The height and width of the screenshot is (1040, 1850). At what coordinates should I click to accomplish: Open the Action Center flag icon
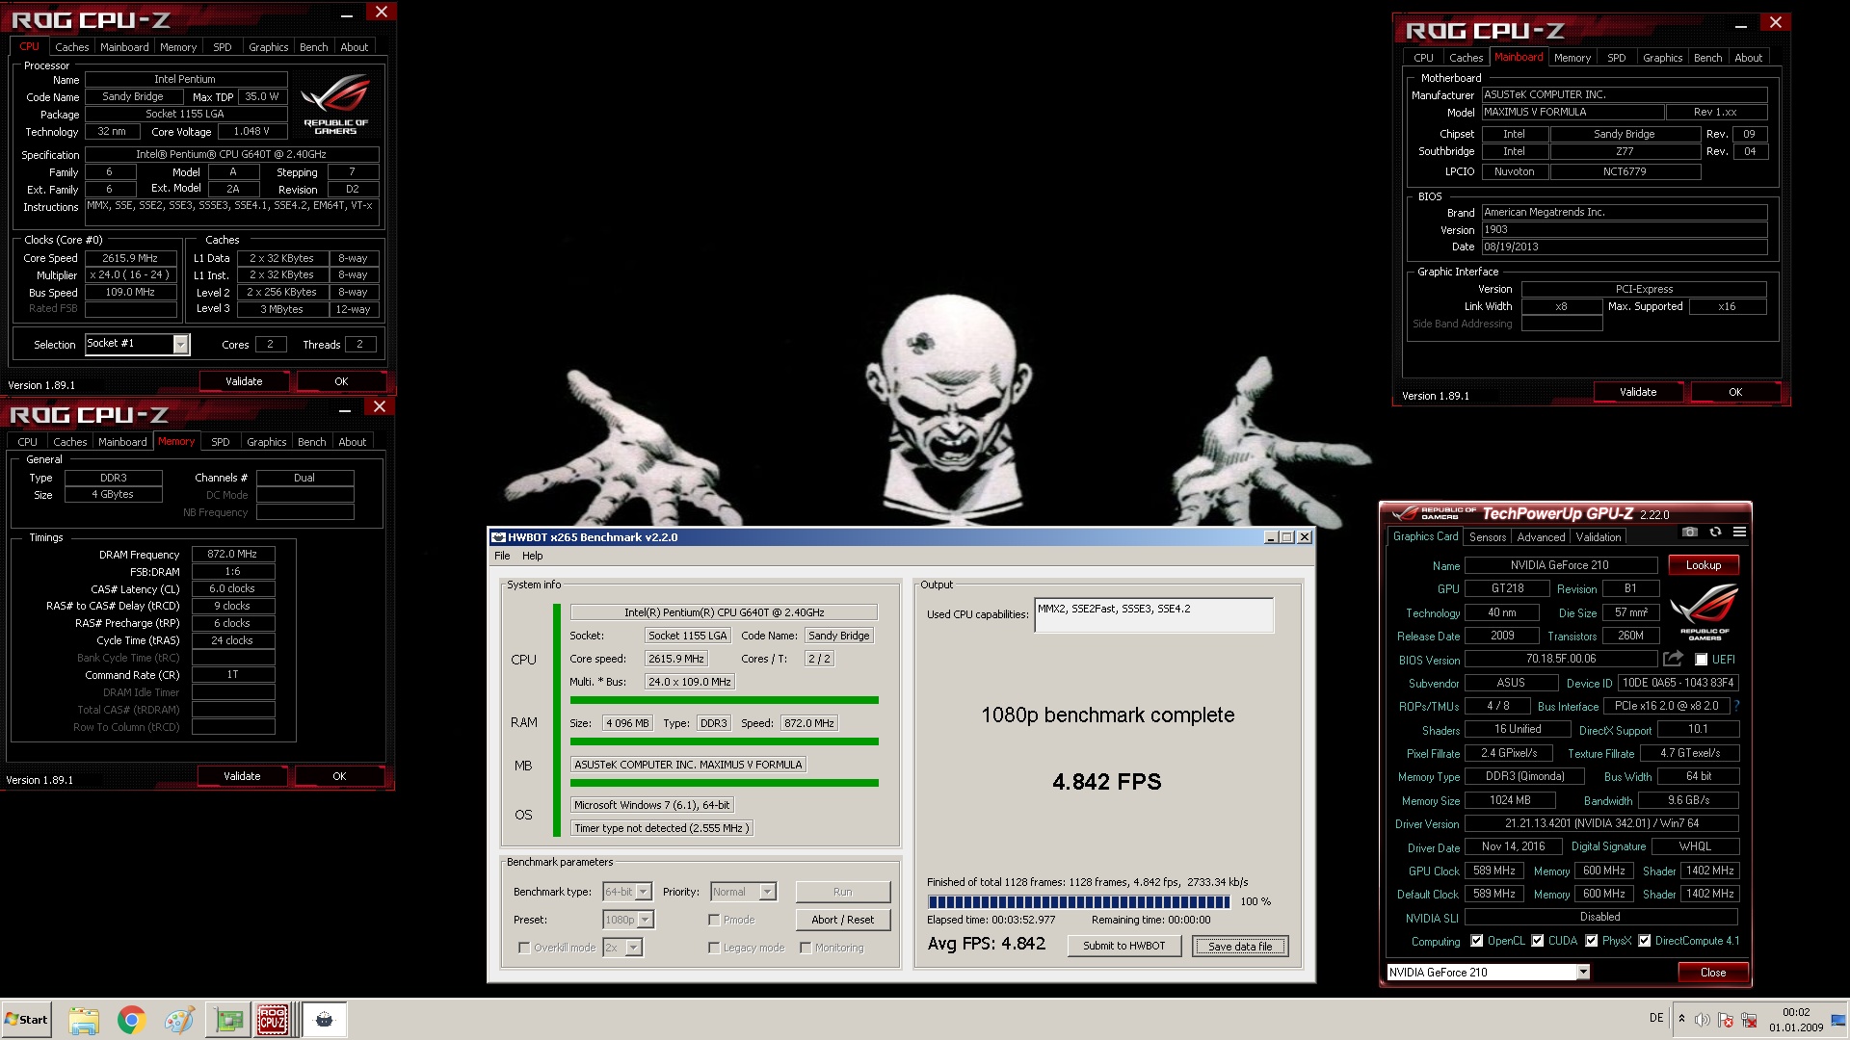pos(1725,1020)
